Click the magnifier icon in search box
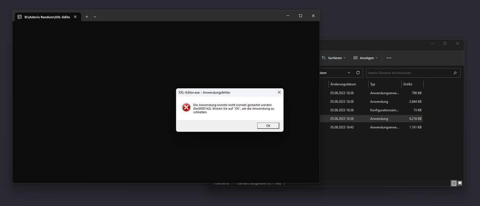480x206 pixels. point(455,73)
